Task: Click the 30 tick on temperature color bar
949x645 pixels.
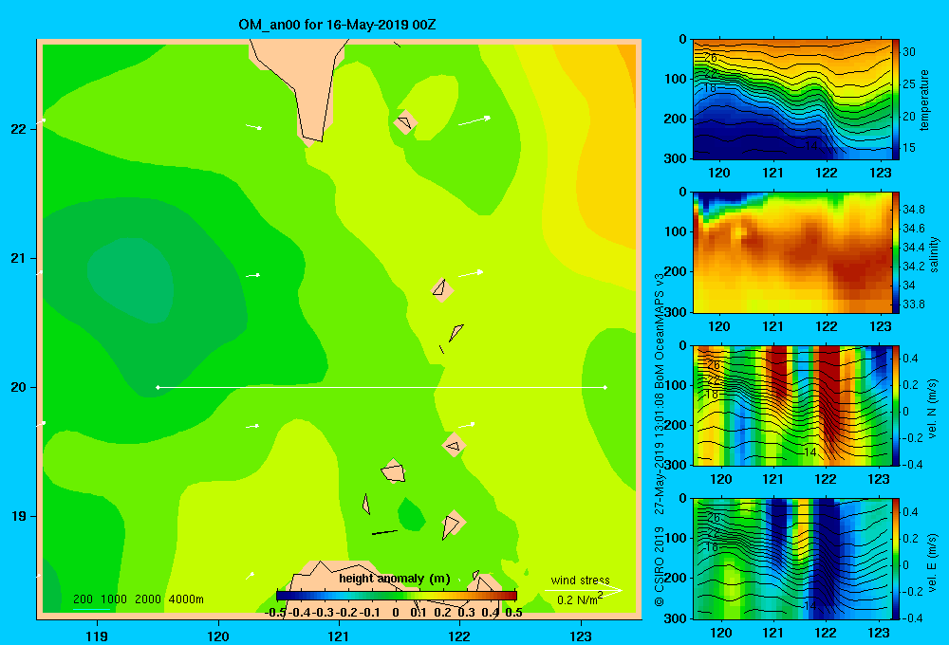Action: click(909, 52)
